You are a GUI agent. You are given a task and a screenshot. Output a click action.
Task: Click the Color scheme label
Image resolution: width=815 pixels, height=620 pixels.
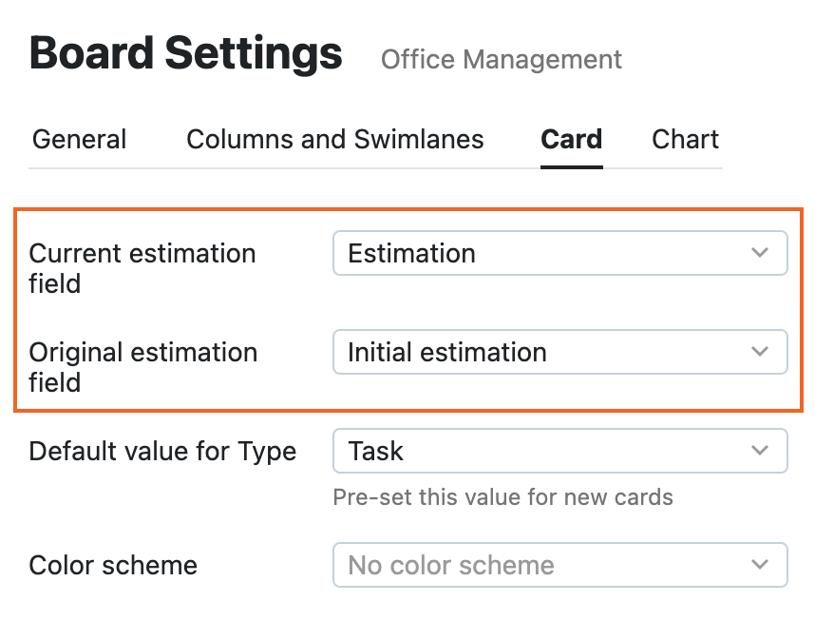[113, 566]
